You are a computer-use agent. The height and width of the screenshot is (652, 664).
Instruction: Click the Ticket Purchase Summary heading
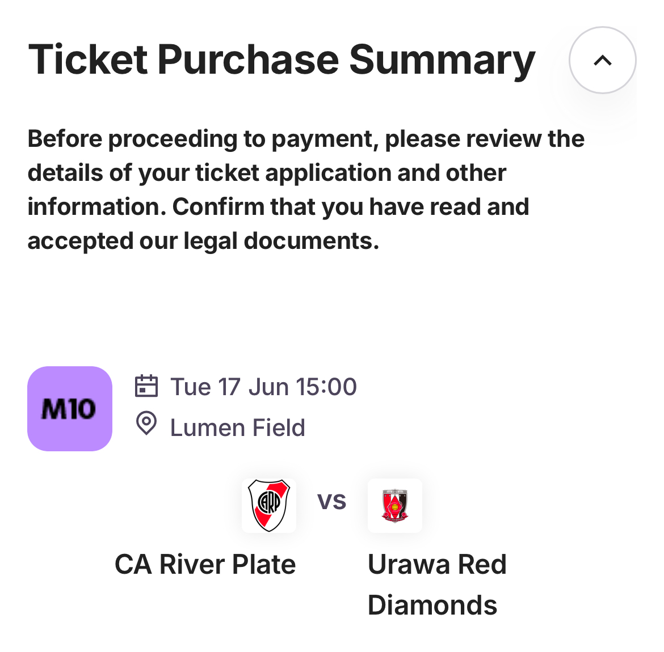pyautogui.click(x=281, y=60)
